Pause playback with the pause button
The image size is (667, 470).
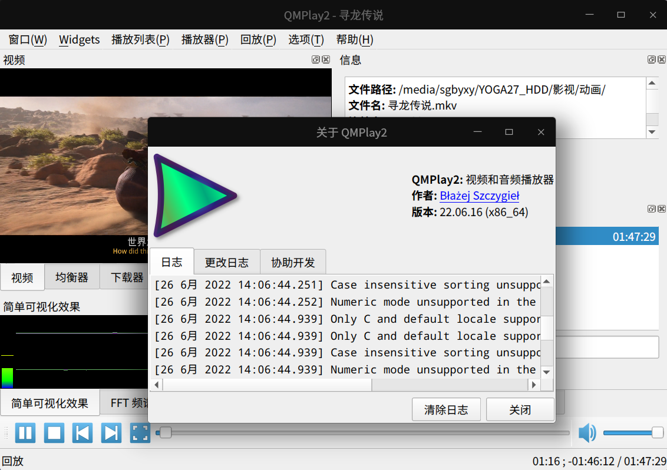25,433
